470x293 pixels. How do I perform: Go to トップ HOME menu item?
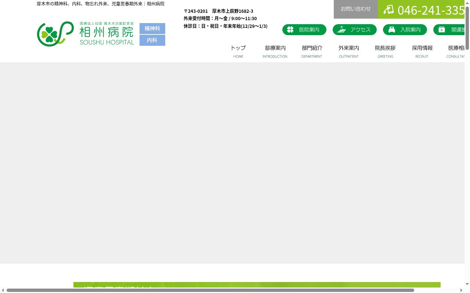point(238,51)
